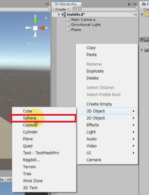Switch to the Hierarchy tab
This screenshot has height=195, width=149.
click(x=67, y=4)
